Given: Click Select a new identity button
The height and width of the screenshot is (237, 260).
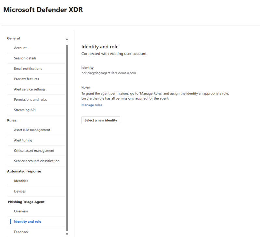Looking at the screenshot, I should coord(101,120).
